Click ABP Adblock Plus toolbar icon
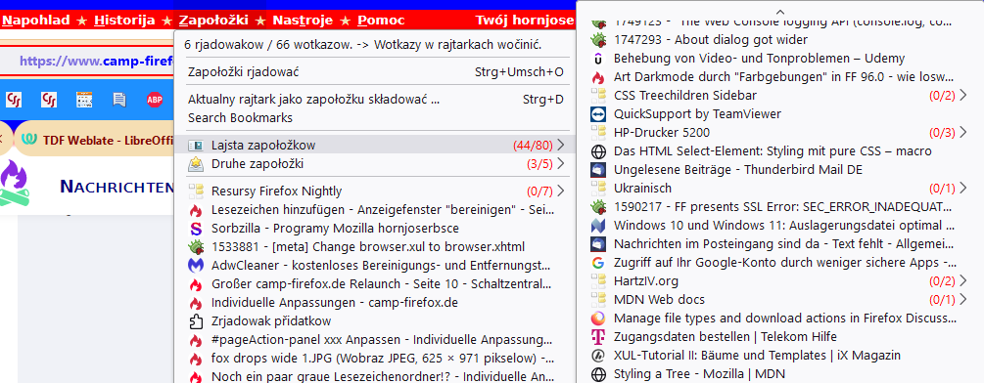Viewport: 984px width, 383px height. point(155,100)
